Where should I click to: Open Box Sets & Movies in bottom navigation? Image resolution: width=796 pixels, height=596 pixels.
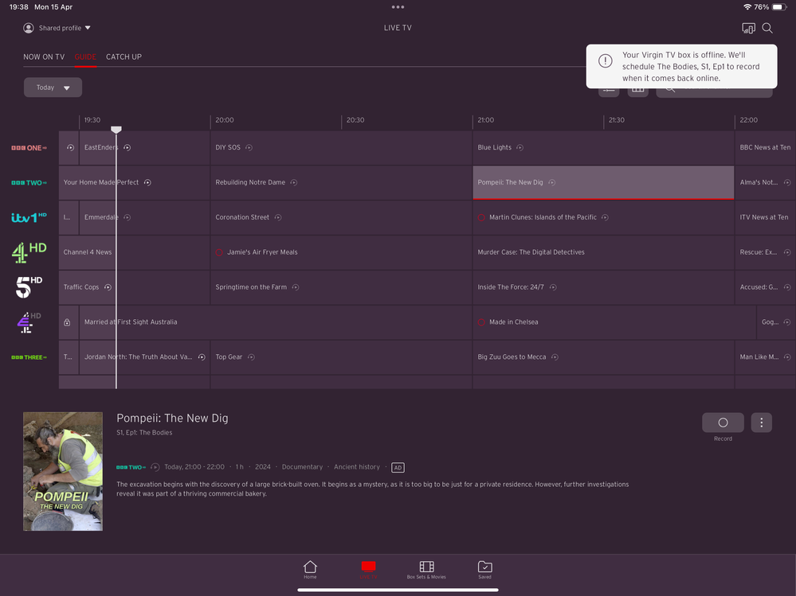click(x=426, y=570)
